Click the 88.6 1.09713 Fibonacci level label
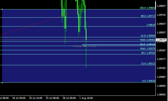168x101 pixels. pyautogui.click(x=148, y=16)
